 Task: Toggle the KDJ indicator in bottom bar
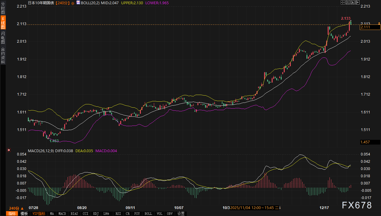click(96, 214)
